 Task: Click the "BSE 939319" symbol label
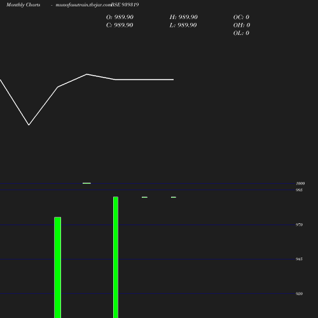coord(125,4)
